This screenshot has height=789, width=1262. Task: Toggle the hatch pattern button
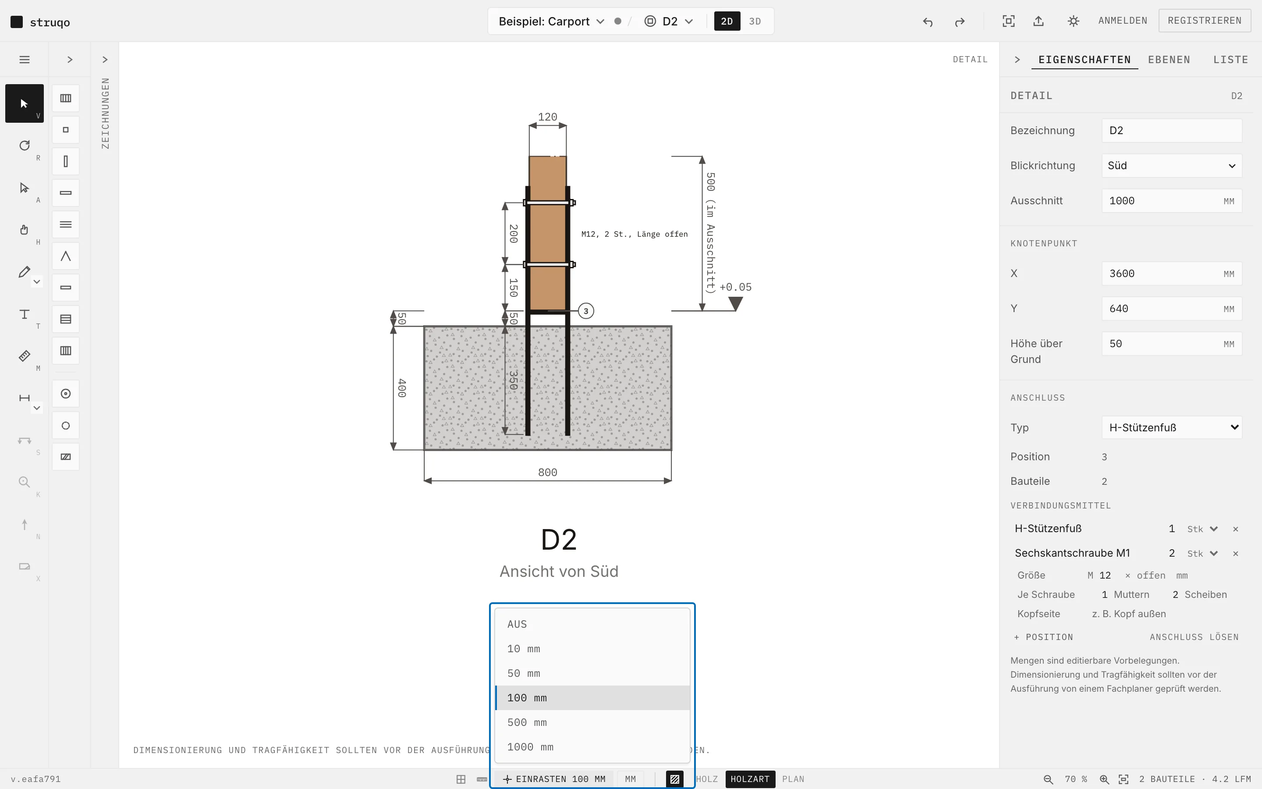coord(674,779)
